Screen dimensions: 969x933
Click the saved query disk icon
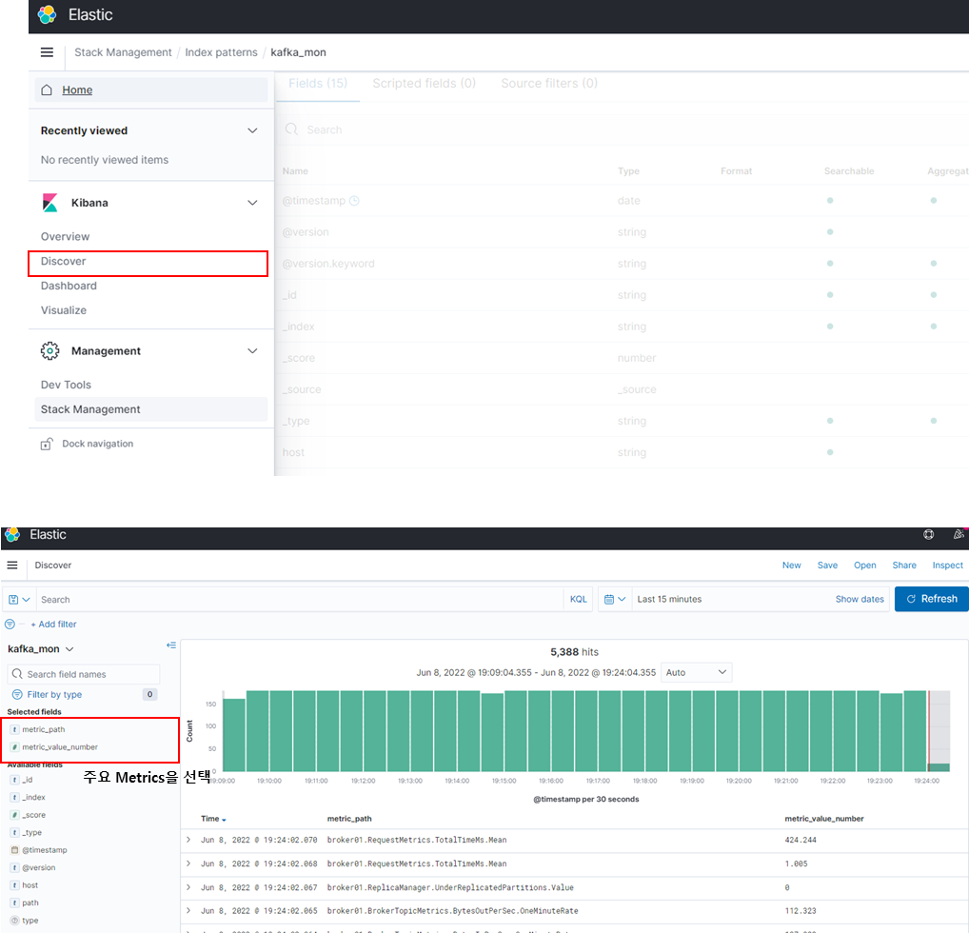(x=15, y=599)
